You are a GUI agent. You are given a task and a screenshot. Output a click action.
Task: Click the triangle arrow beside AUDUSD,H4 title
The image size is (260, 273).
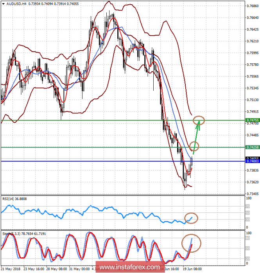point(4,4)
